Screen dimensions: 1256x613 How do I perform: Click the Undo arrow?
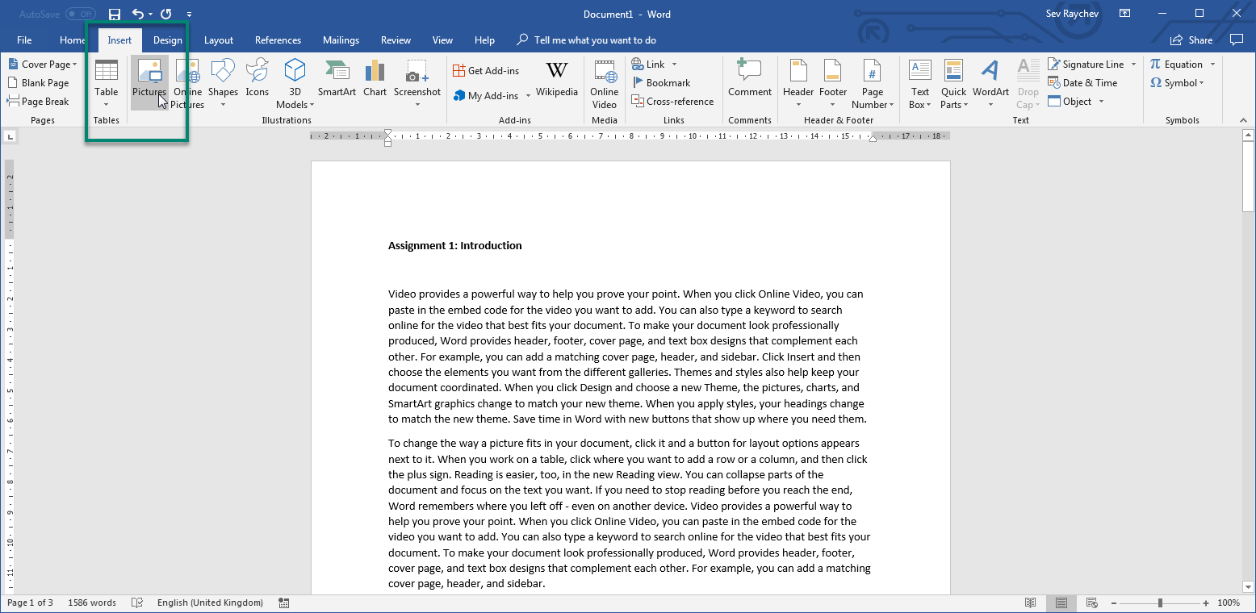tap(138, 15)
